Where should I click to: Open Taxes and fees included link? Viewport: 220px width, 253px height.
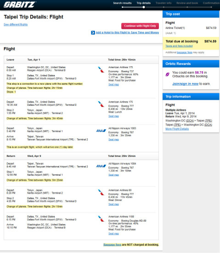click(179, 46)
